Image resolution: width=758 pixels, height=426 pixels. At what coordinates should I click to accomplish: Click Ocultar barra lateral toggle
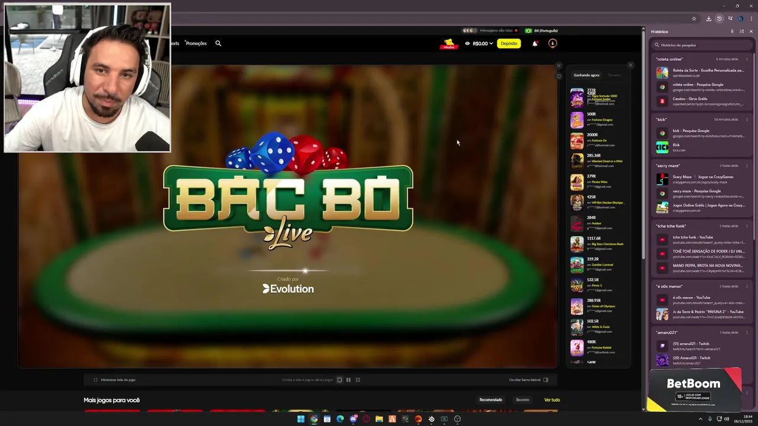coord(529,380)
